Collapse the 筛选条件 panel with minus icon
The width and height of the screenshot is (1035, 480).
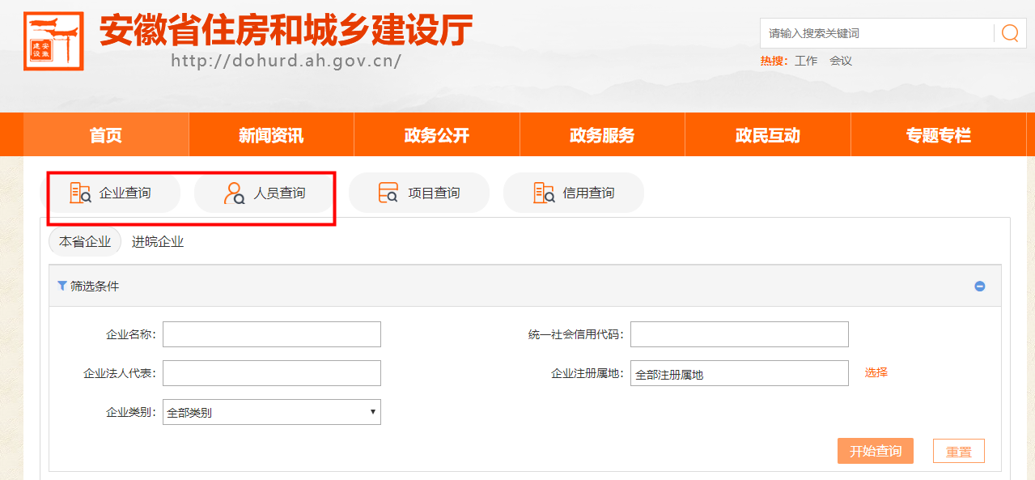(980, 287)
